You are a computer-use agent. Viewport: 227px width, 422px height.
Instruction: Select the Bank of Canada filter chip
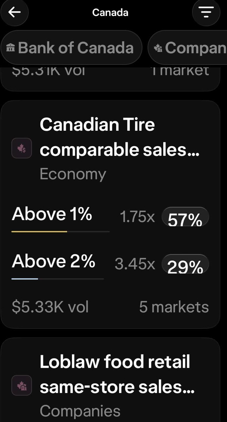(71, 48)
